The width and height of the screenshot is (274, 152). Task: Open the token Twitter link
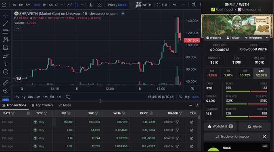pyautogui.click(x=233, y=37)
